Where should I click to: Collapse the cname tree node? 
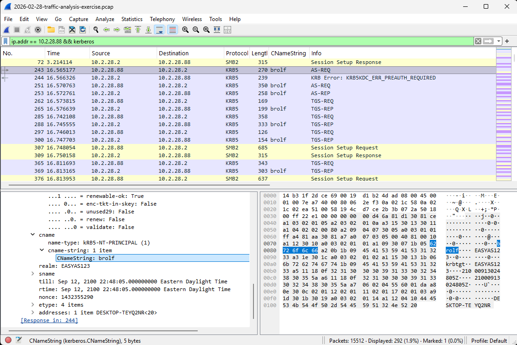point(32,235)
